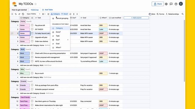Open the BRB dropdown for Buy a couch

click(103, 73)
